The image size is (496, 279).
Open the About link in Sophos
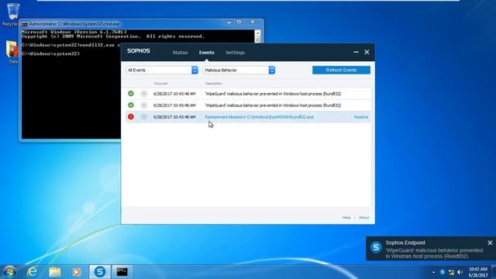[x=364, y=218]
